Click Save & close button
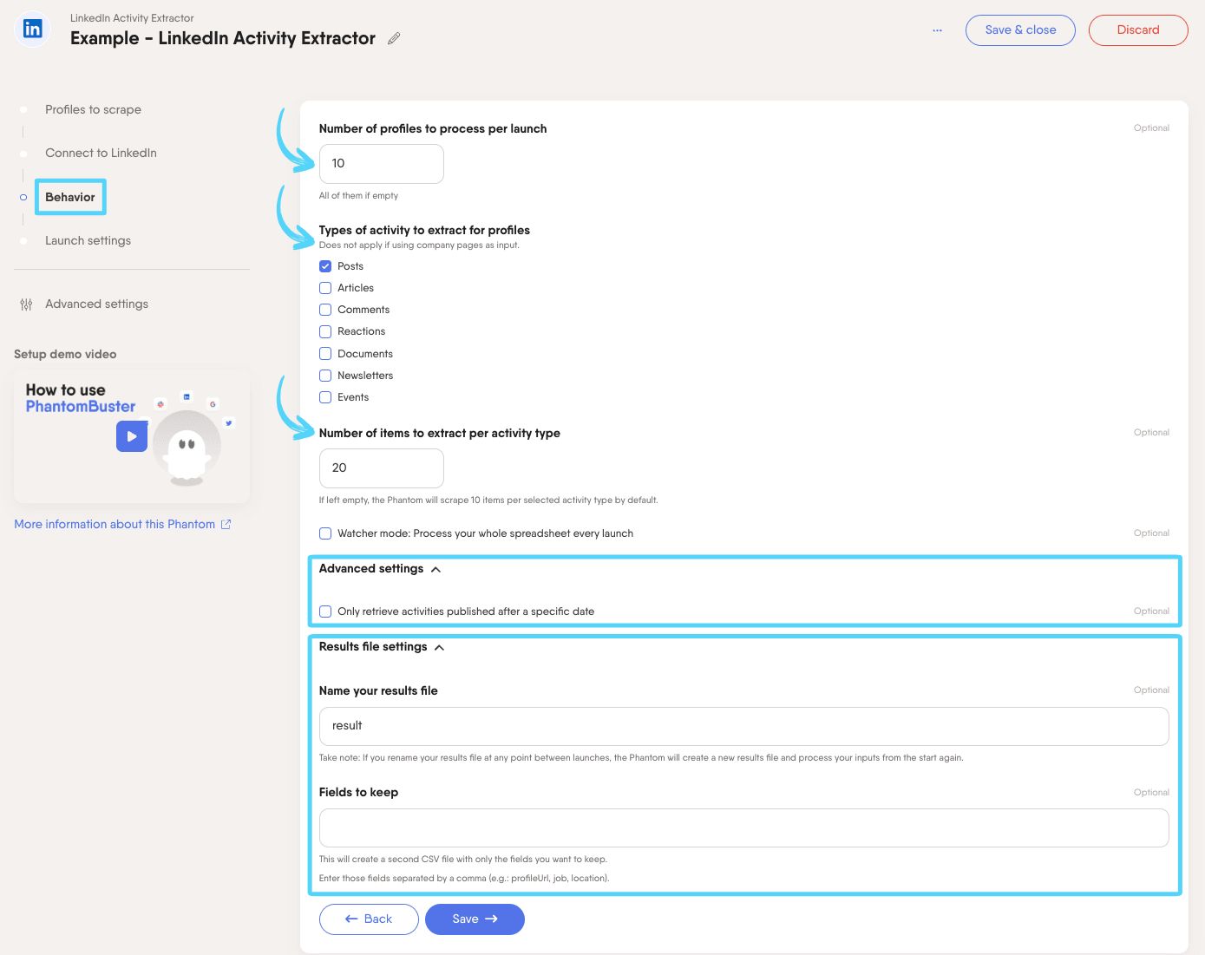 1020,29
